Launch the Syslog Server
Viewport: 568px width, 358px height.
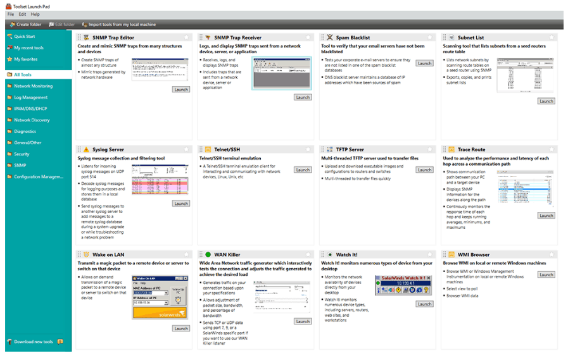click(181, 204)
